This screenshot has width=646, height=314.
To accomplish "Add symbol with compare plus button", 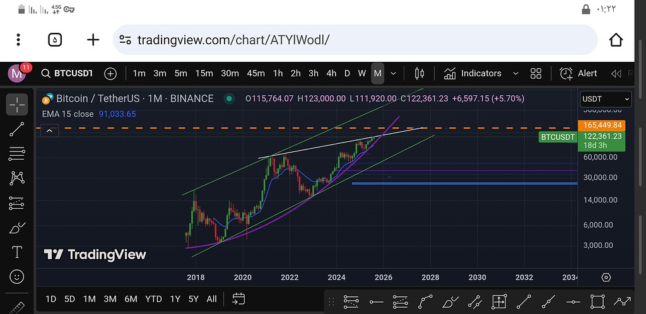I will (x=110, y=74).
